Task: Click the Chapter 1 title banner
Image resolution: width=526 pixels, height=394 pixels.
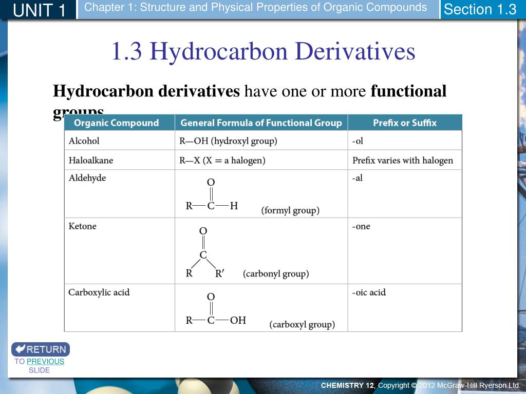Action: pyautogui.click(x=258, y=9)
